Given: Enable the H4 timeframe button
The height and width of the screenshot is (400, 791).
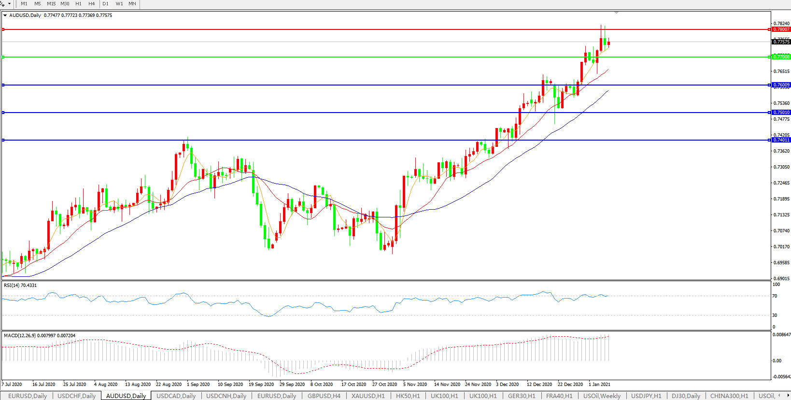Looking at the screenshot, I should pyautogui.click(x=92, y=4).
